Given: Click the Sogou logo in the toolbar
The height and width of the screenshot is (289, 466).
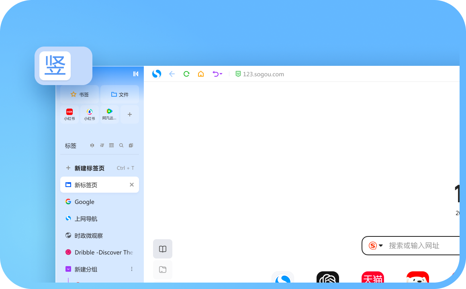Looking at the screenshot, I should [157, 74].
